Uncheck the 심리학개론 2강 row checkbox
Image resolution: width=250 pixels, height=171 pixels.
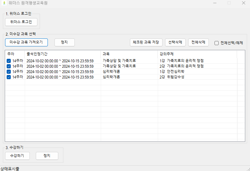coord(9,77)
